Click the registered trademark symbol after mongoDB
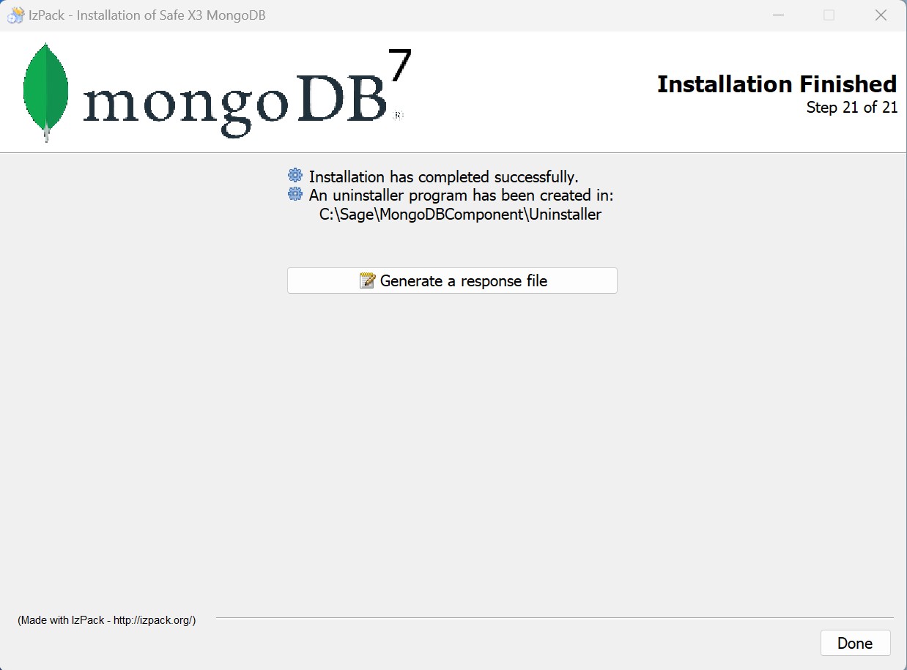This screenshot has width=907, height=670. tap(398, 115)
